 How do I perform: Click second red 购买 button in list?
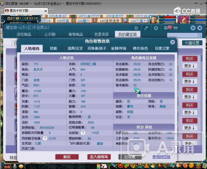pyautogui.click(x=190, y=74)
